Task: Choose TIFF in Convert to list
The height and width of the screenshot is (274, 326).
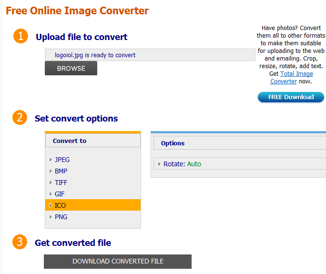Action: (61, 183)
